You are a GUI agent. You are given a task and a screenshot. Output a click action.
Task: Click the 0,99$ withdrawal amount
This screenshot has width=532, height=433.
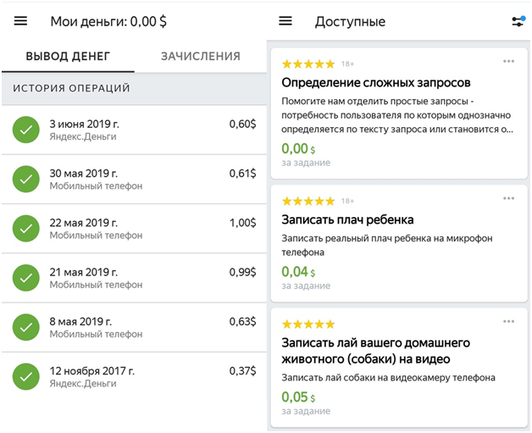click(242, 272)
